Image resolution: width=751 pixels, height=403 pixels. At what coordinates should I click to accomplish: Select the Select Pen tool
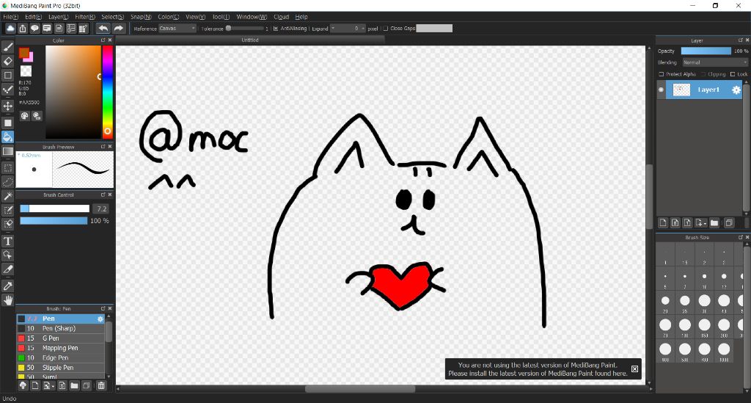(x=7, y=211)
